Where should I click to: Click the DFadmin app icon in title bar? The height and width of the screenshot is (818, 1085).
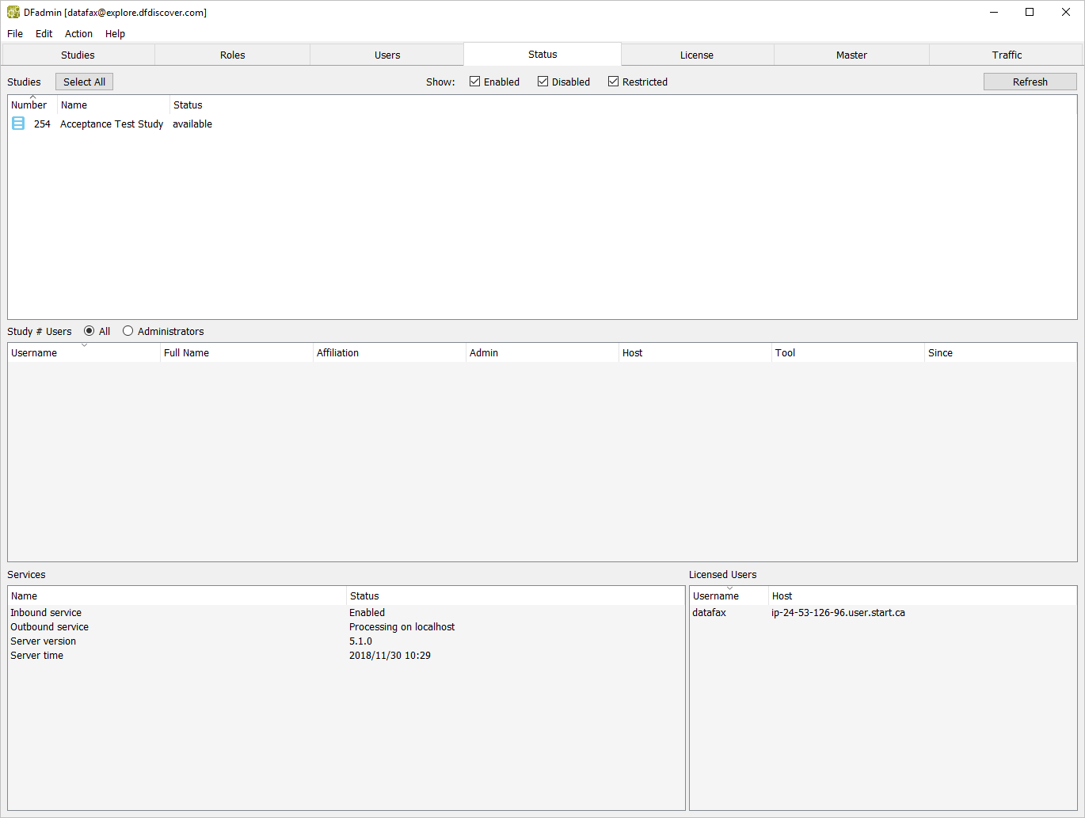[x=13, y=13]
